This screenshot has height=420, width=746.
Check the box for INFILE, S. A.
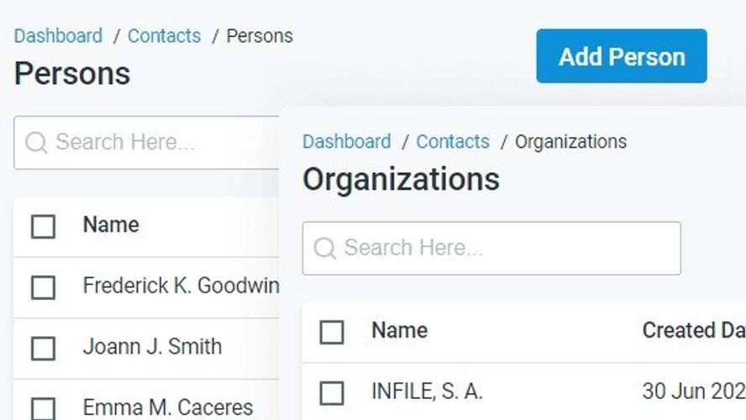click(332, 393)
